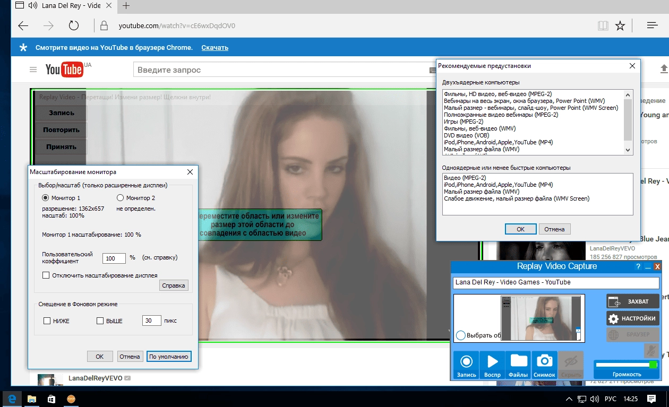This screenshot has width=669, height=407.
Task: Select preset DVD видео (VOB)
Action: pyautogui.click(x=467, y=135)
